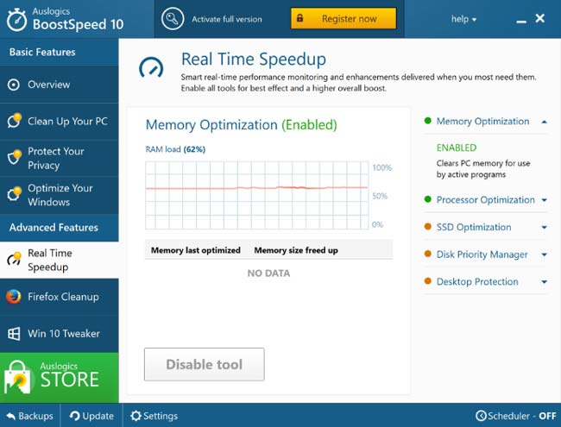Click the green status dot for Memory Optimization
Viewport: 561px width, 427px height.
click(427, 121)
